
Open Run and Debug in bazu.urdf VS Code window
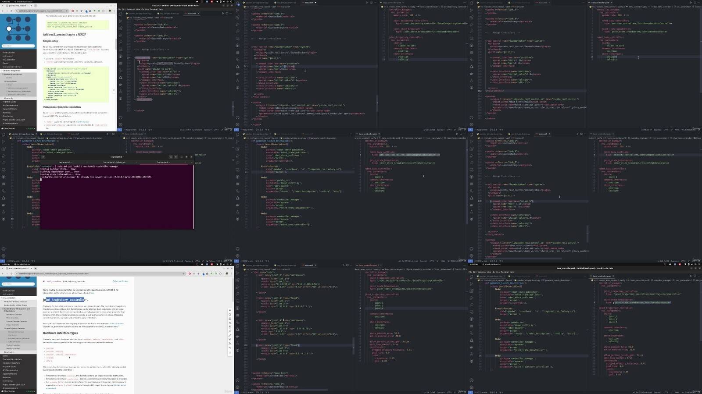[121, 35]
